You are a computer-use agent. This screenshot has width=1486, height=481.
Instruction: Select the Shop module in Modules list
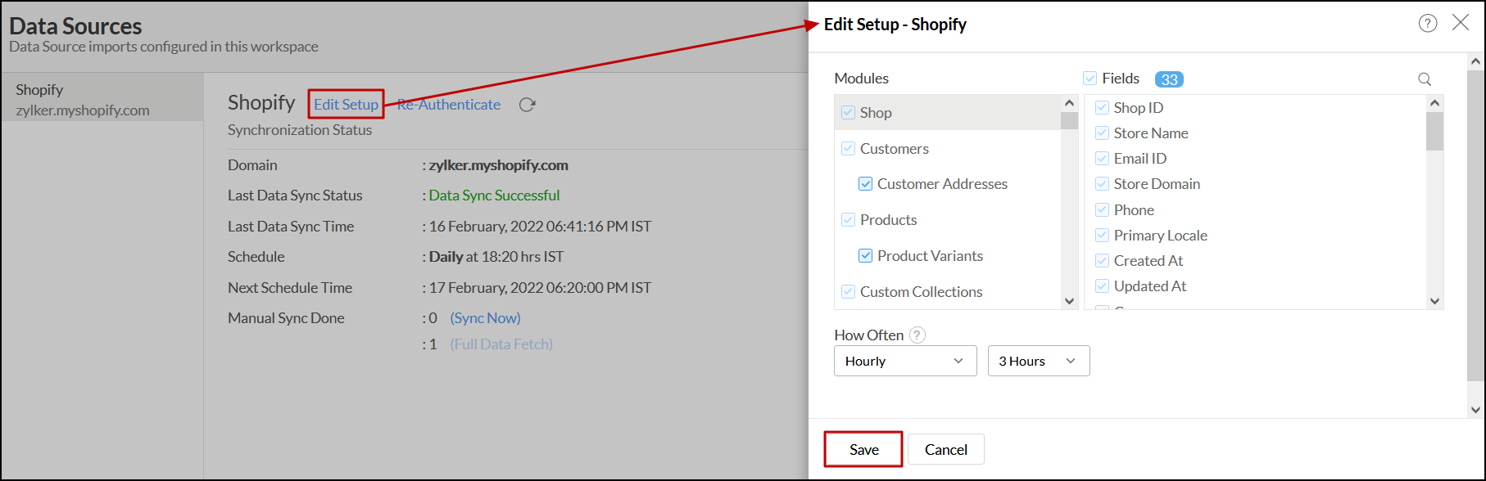pyautogui.click(x=876, y=113)
